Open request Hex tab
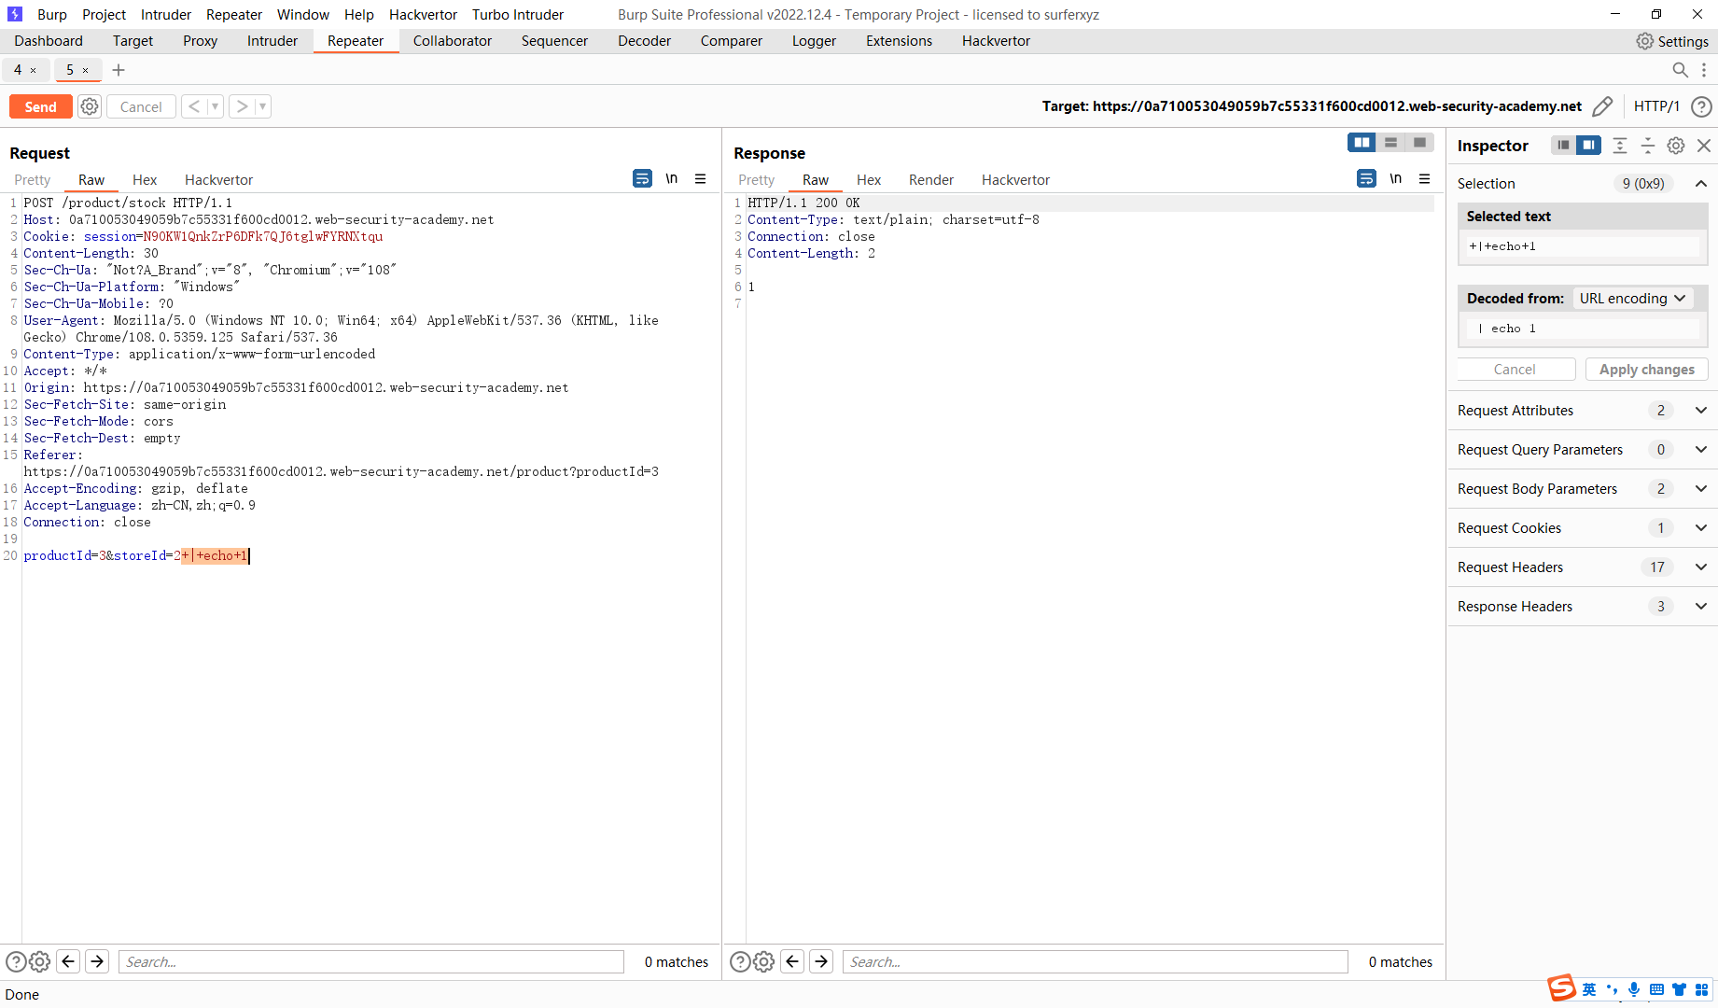The width and height of the screenshot is (1718, 1008). 145,179
